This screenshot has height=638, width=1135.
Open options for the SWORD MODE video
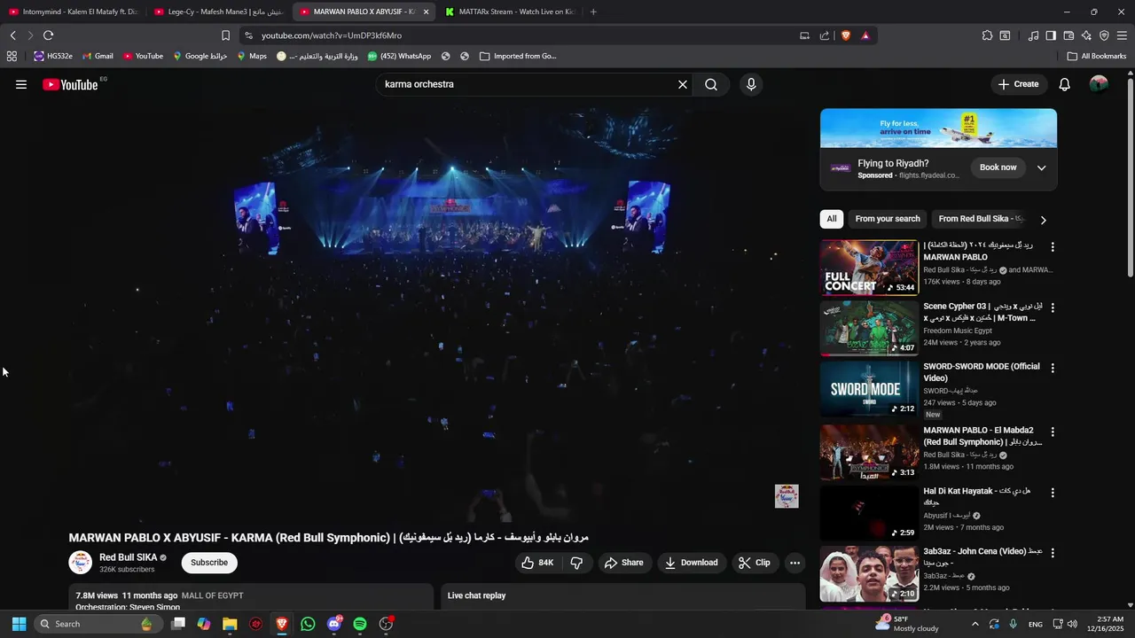tap(1053, 368)
